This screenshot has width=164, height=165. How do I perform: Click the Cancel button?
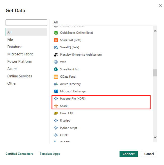coord(149,154)
